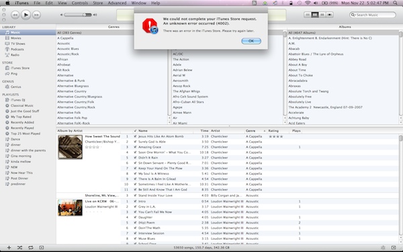Sort by Genre column header

coord(256,131)
